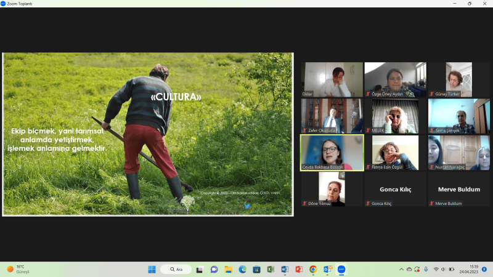Image resolution: width=493 pixels, height=277 pixels.
Task: Open Microsoft Word from the taskbar
Action: click(285, 270)
